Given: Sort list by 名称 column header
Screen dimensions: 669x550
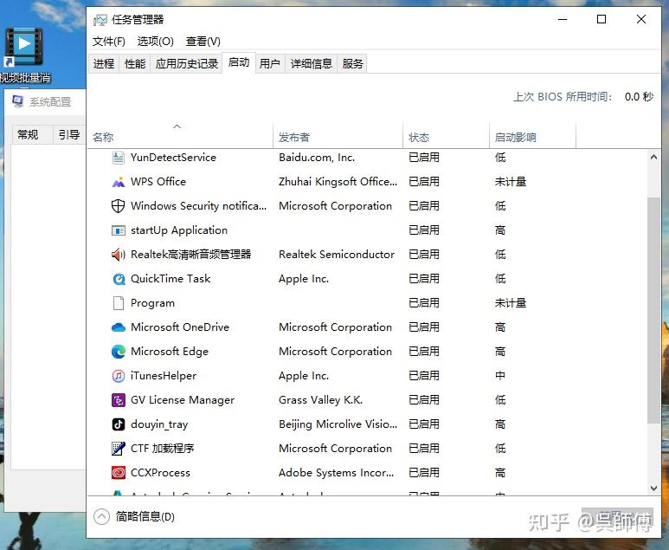Looking at the screenshot, I should tap(180, 137).
